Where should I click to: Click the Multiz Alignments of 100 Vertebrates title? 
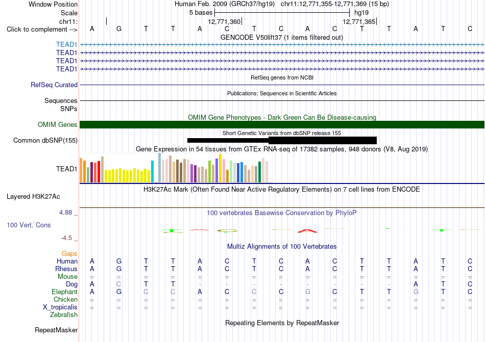coord(282,246)
